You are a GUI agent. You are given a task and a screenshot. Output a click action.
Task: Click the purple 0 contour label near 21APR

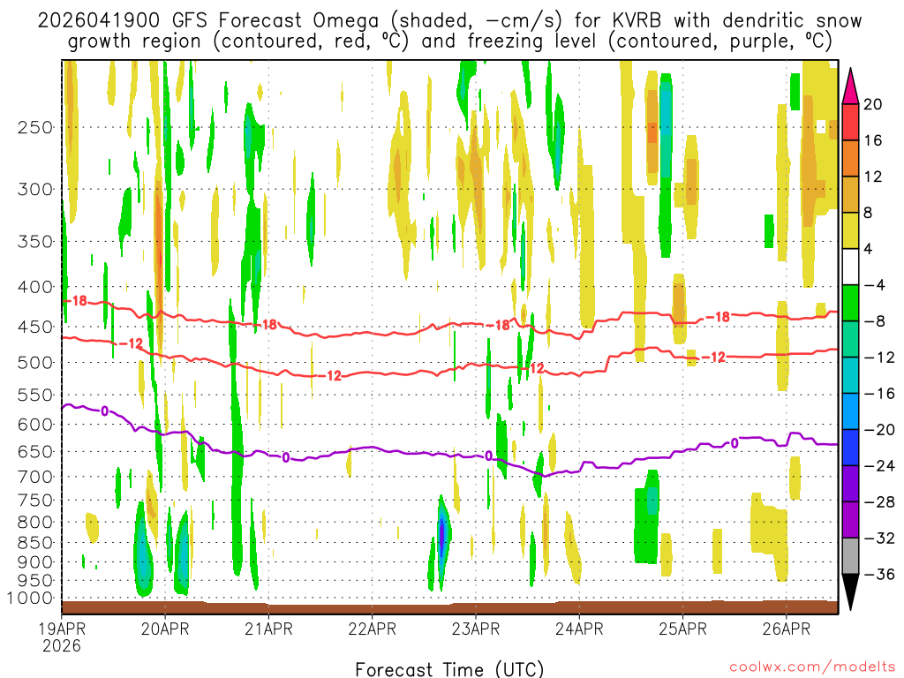point(285,458)
